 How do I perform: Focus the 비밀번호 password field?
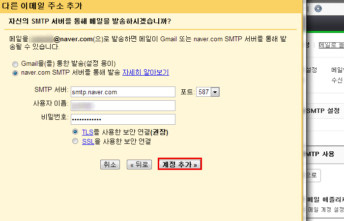pyautogui.click(x=123, y=119)
